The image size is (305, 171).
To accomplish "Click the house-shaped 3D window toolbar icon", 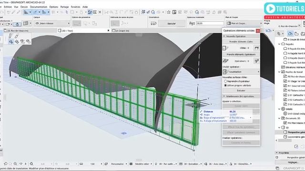I will [153, 12].
